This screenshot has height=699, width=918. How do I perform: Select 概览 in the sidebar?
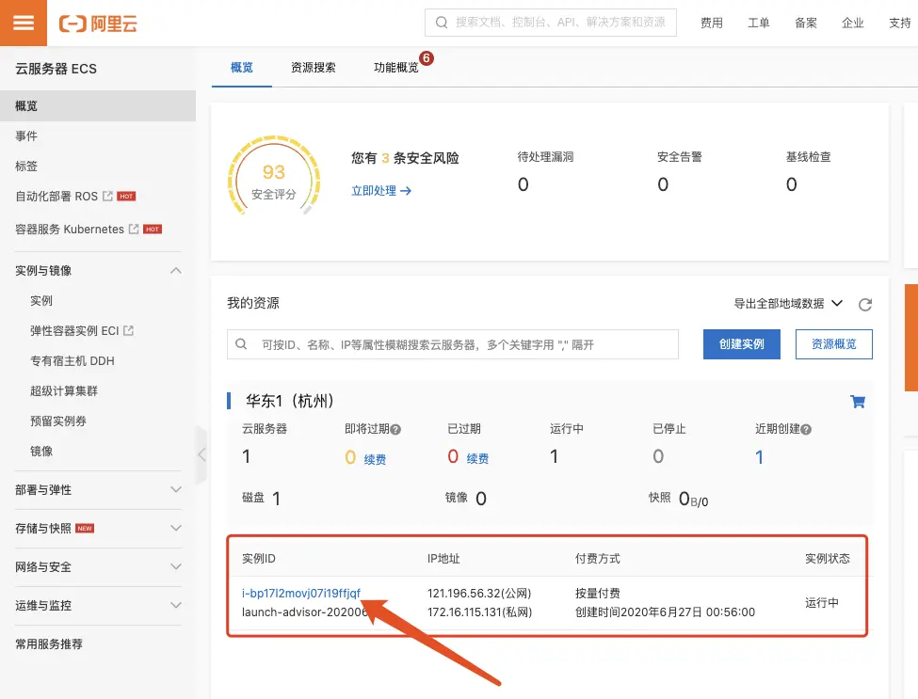tap(98, 105)
